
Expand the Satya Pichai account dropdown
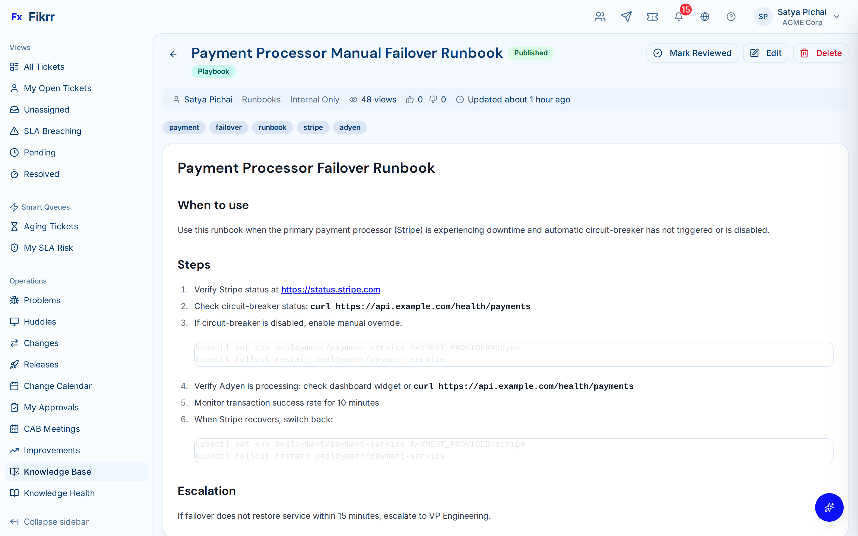(x=837, y=17)
